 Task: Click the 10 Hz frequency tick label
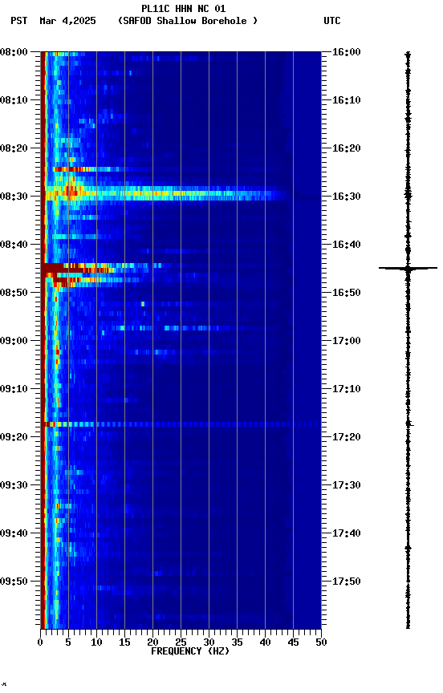(96, 642)
